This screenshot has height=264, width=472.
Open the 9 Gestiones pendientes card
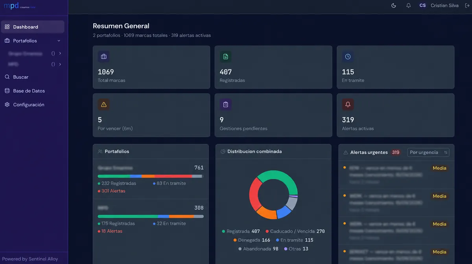coord(273,115)
